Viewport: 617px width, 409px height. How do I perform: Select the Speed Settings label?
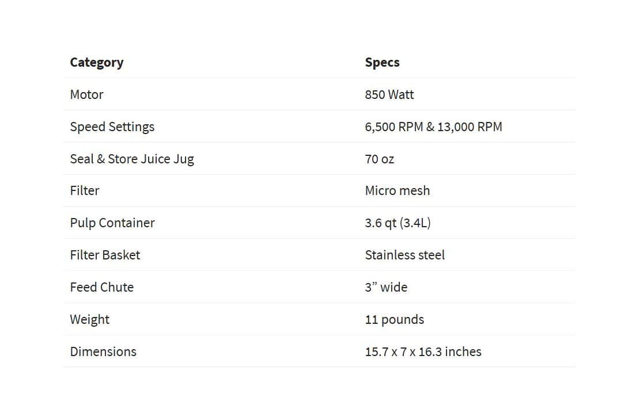tap(112, 127)
